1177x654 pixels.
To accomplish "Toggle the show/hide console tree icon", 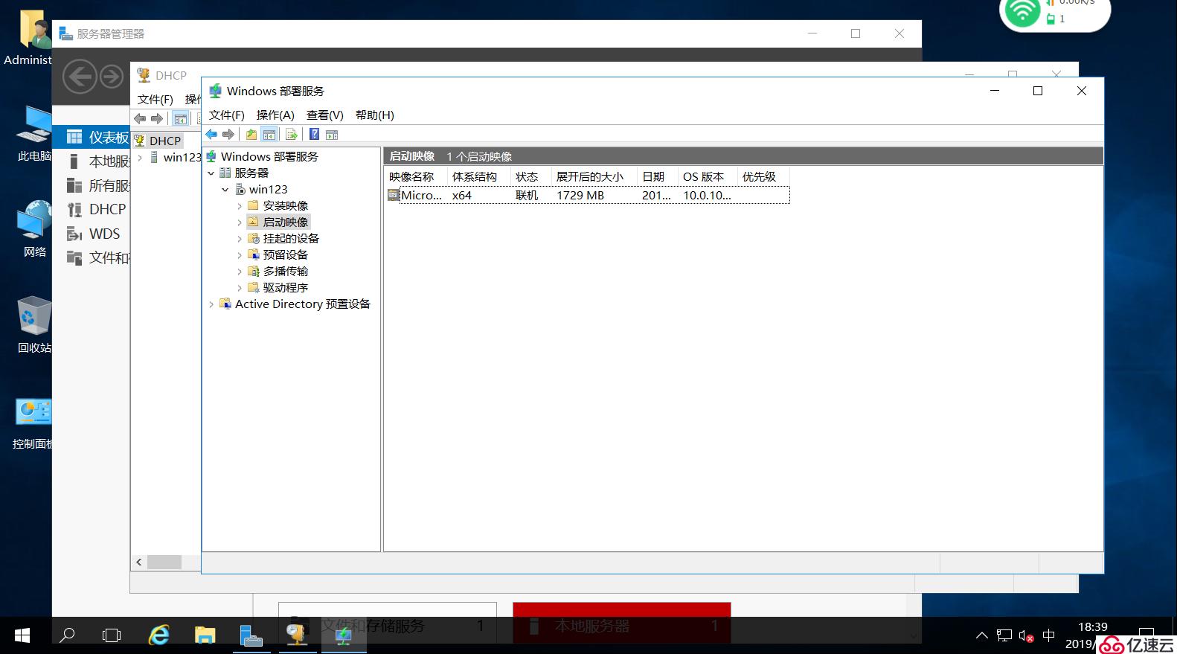I will 269,135.
